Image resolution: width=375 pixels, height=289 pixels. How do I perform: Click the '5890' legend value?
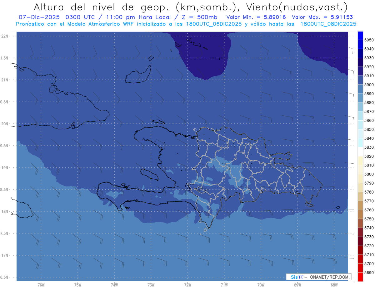369,94
